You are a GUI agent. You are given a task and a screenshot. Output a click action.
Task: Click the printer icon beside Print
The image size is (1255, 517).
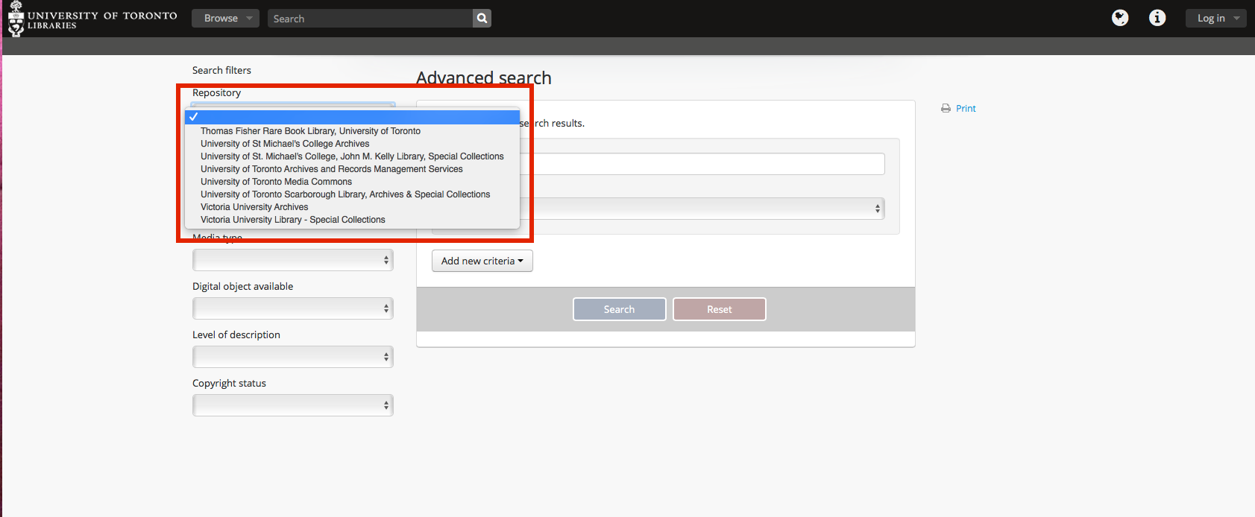coord(946,109)
